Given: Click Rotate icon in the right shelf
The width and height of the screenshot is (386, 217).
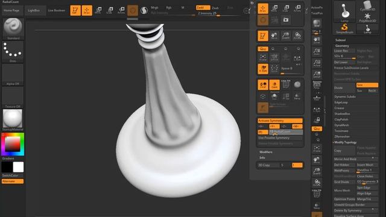Looking at the screenshot, I should point(317,183).
